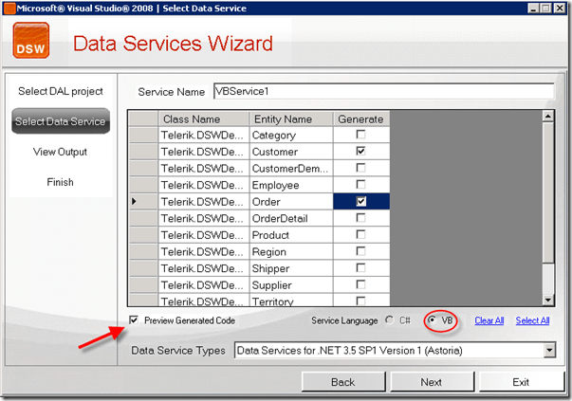This screenshot has height=401, width=572.
Task: Check Generate box for CustomerDem... row
Action: click(360, 168)
